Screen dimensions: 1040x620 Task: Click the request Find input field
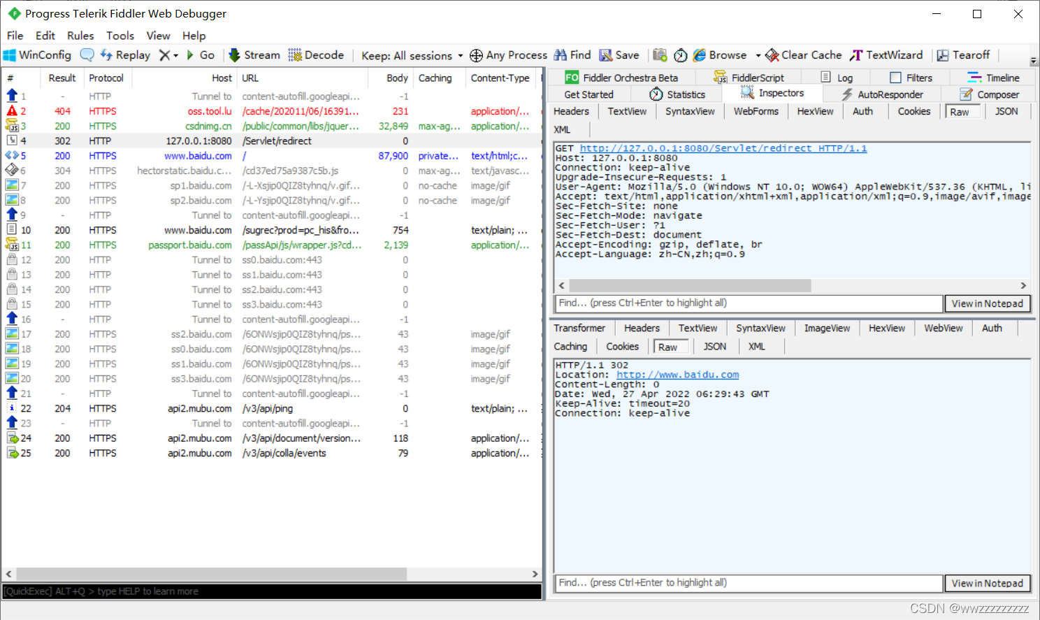point(749,303)
